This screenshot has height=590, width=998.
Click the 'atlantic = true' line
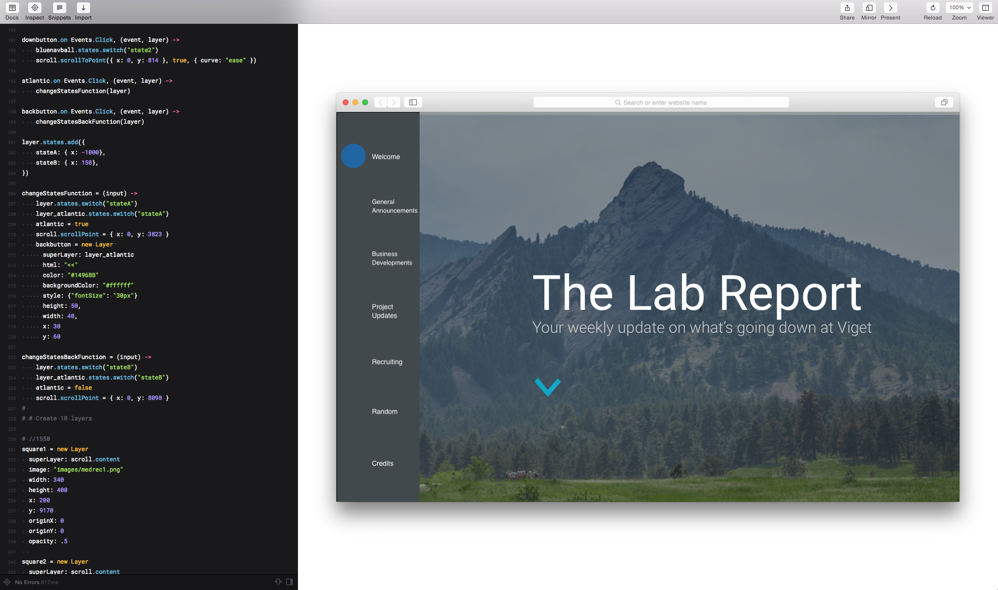tap(62, 224)
